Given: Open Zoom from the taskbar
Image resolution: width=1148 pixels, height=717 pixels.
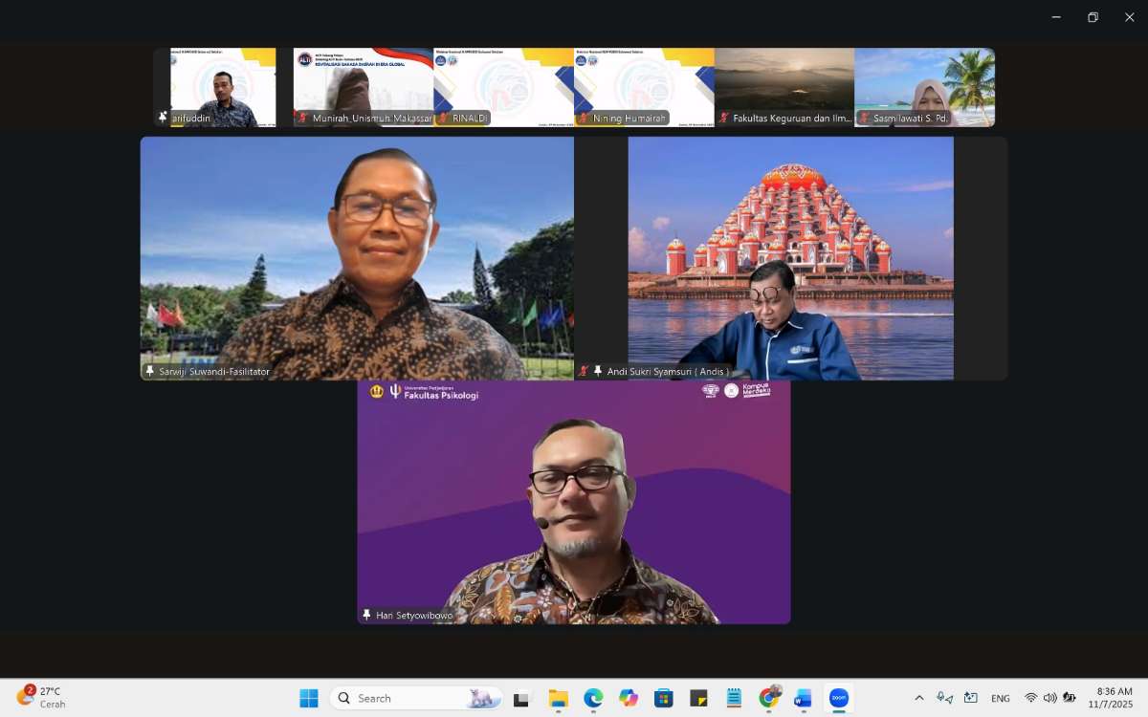Looking at the screenshot, I should 839,698.
